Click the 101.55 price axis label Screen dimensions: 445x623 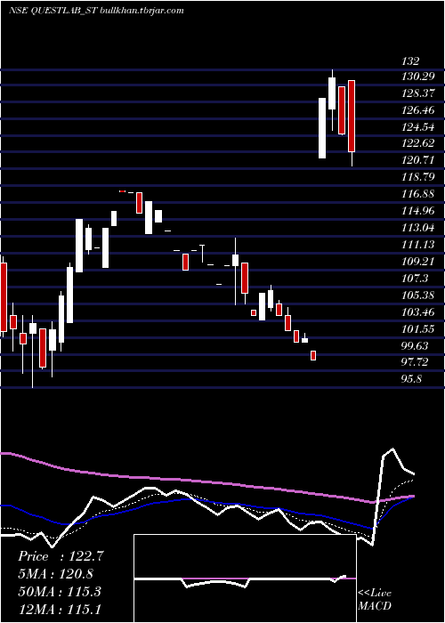pyautogui.click(x=418, y=329)
